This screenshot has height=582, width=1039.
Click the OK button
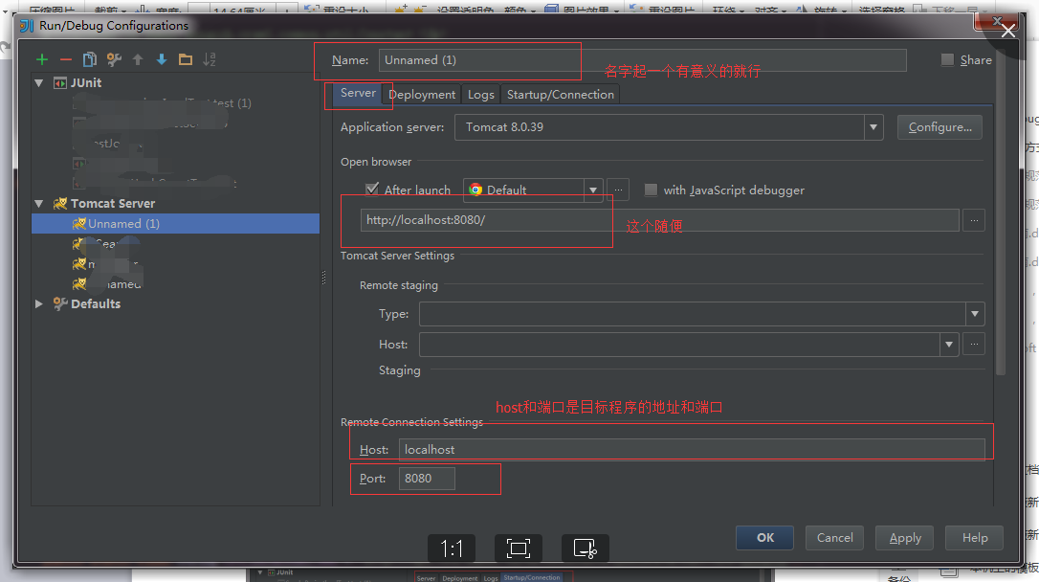click(x=764, y=538)
